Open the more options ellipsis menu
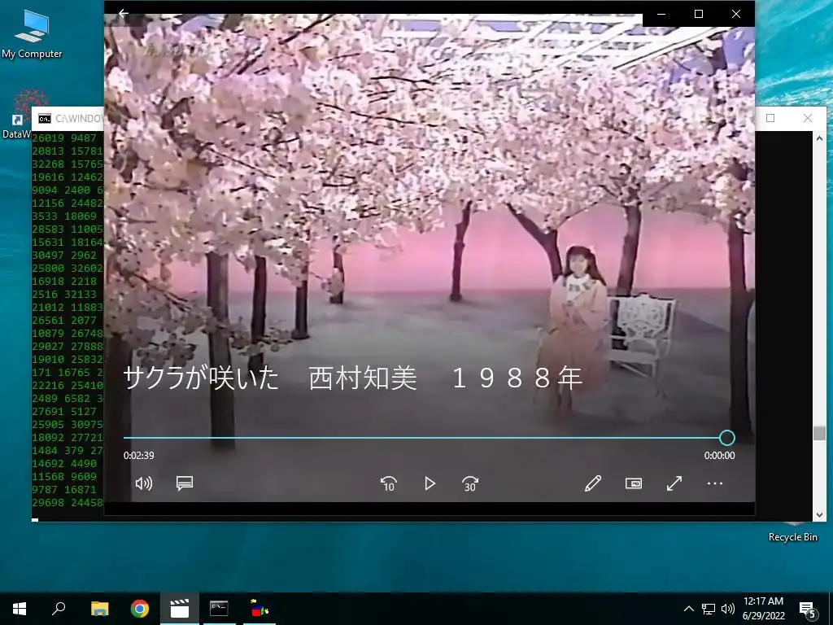The image size is (833, 625). 714,483
